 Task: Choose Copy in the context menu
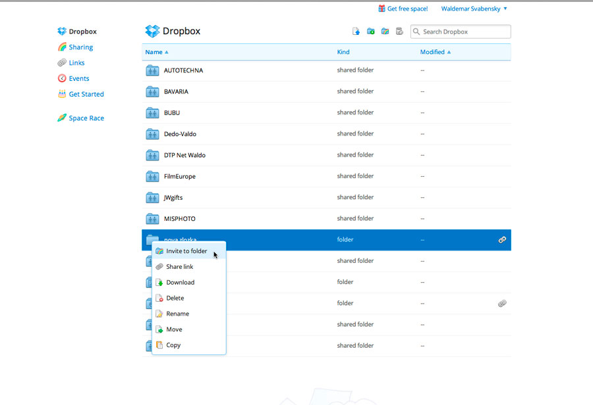189,345
